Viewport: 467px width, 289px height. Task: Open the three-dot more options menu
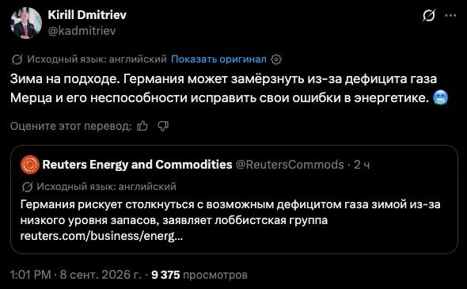coord(450,16)
